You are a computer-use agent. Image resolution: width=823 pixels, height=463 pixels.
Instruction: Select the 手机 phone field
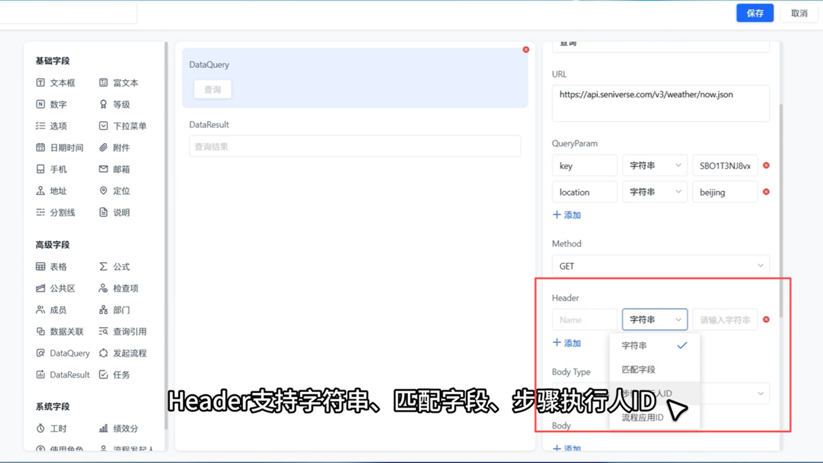pos(51,169)
